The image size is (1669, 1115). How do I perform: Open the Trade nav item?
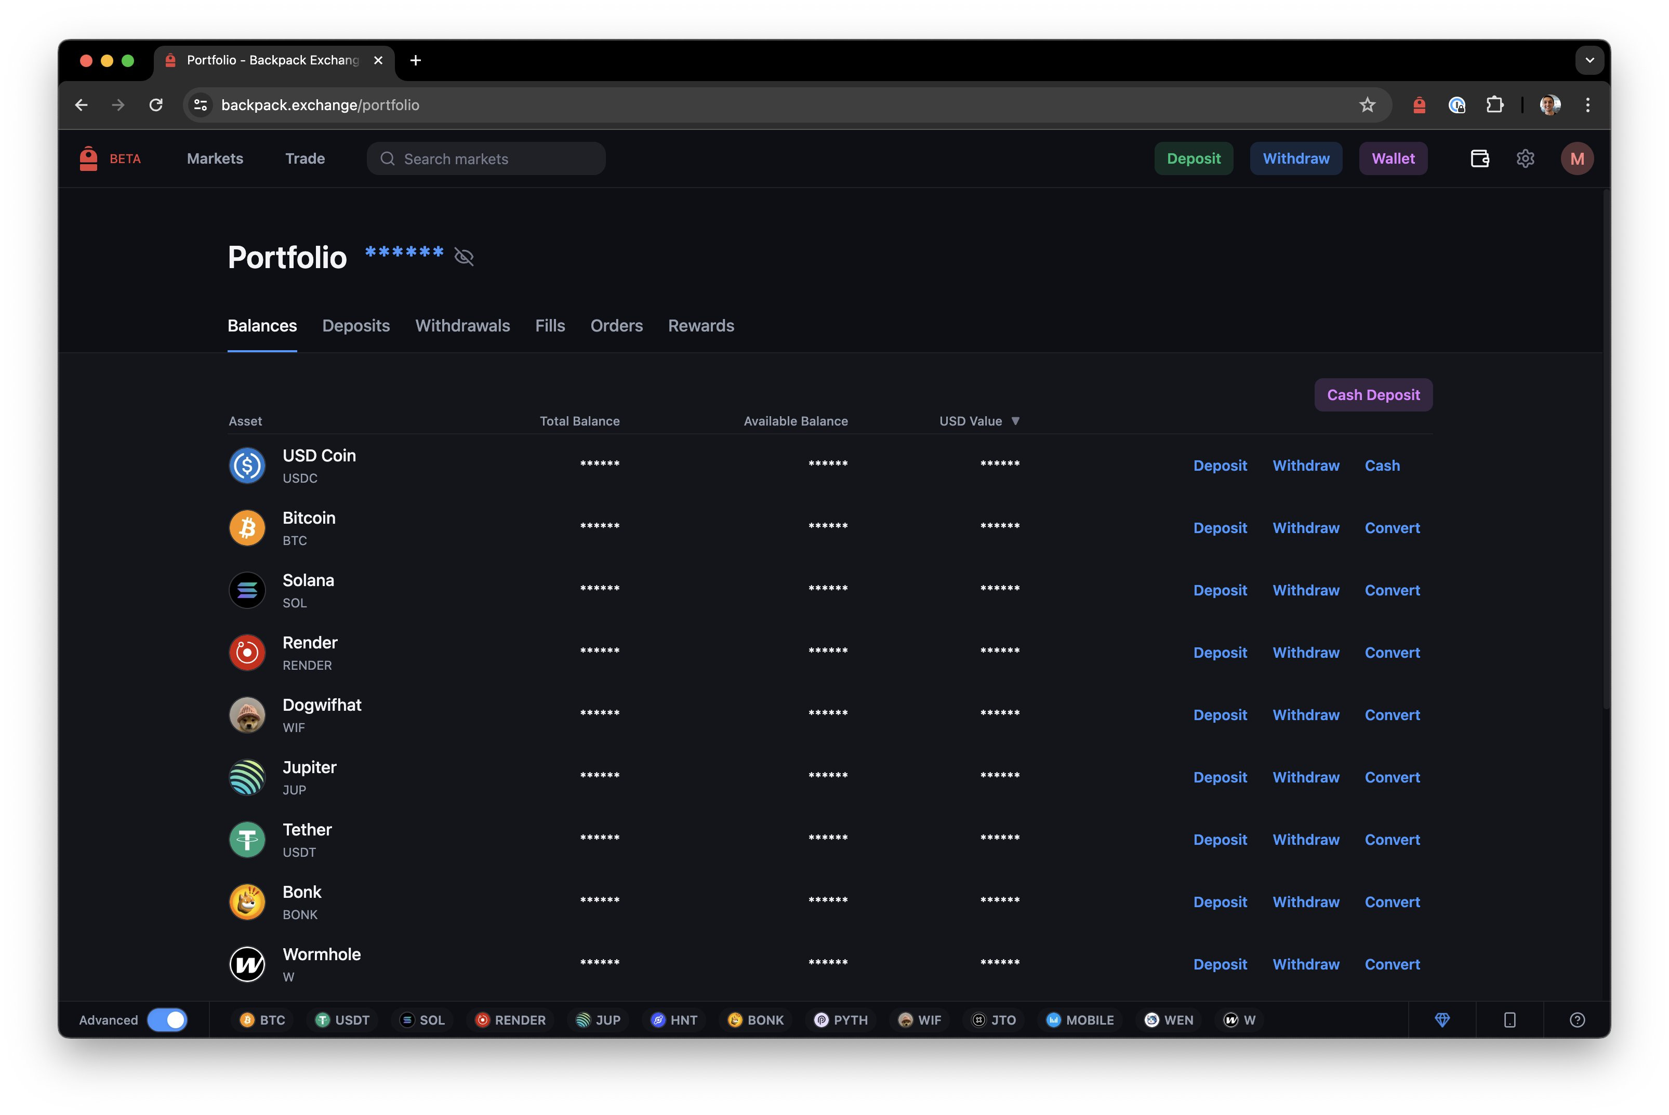click(x=305, y=158)
